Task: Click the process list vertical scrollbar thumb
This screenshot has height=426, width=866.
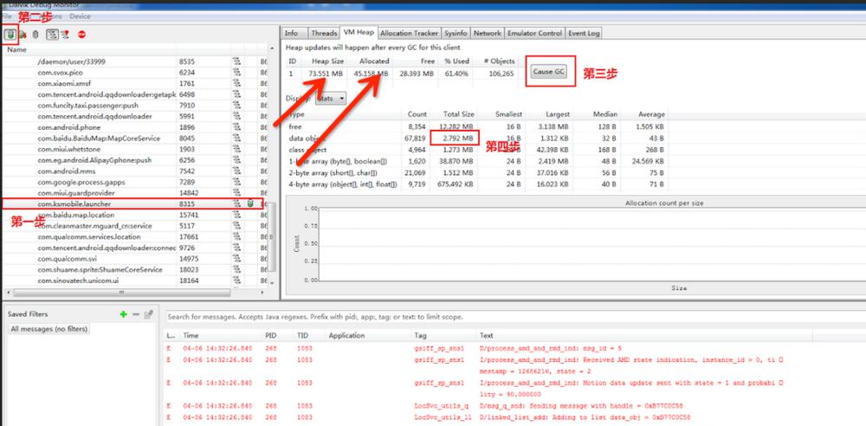Action: [x=272, y=236]
